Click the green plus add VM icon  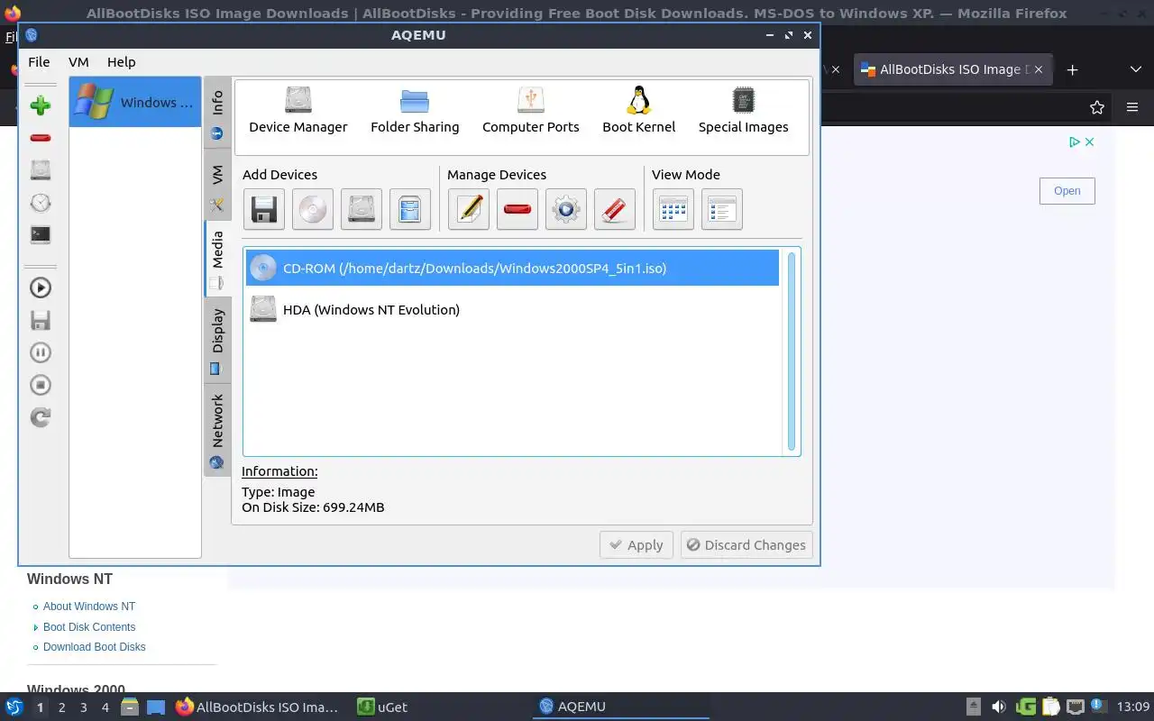coord(40,105)
